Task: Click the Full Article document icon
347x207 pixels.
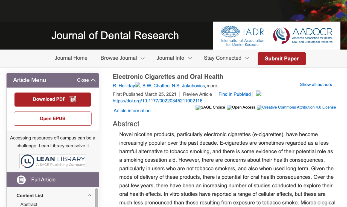Action: (21, 180)
